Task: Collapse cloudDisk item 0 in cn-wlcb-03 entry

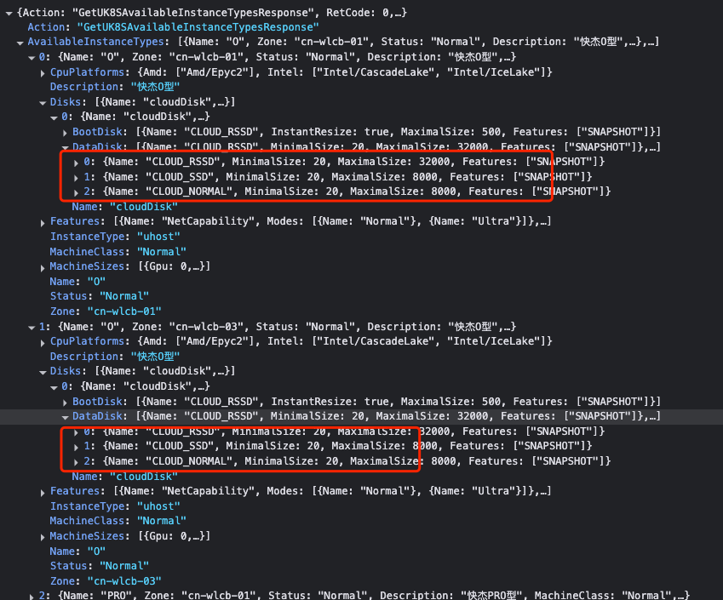Action: [54, 387]
